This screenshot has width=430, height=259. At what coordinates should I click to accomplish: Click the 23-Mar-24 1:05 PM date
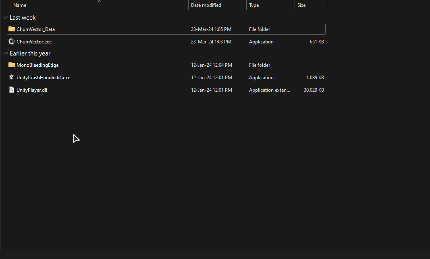211,29
